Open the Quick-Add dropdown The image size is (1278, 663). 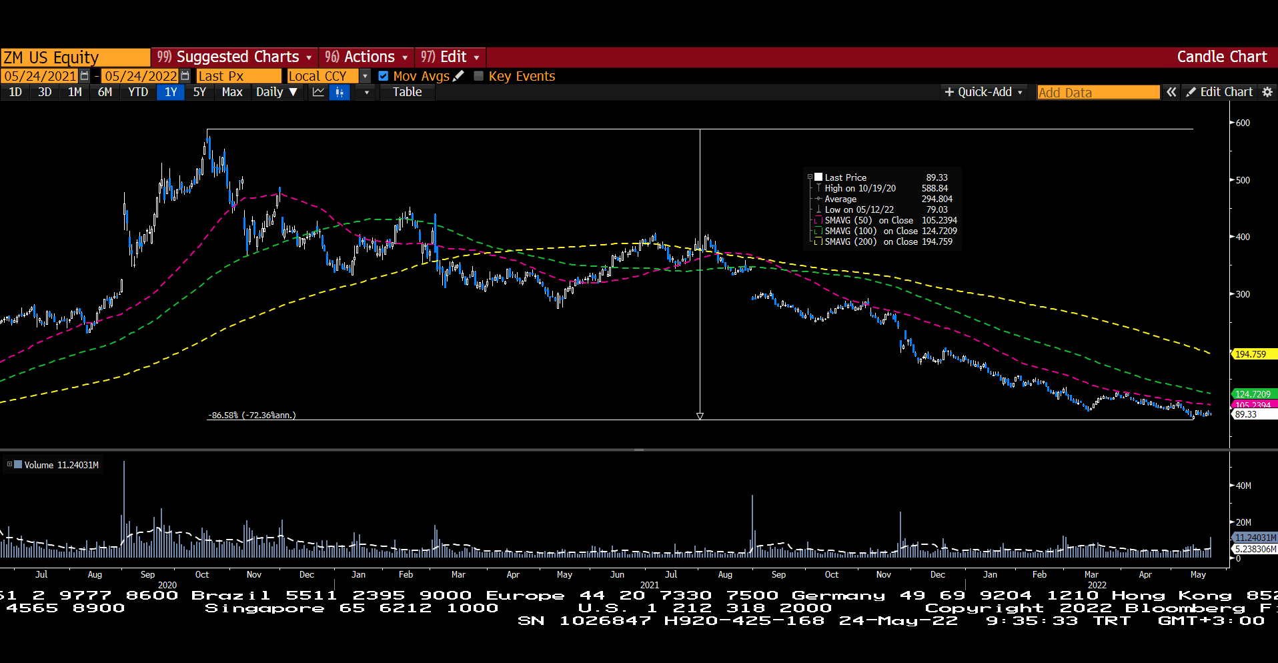pyautogui.click(x=984, y=92)
